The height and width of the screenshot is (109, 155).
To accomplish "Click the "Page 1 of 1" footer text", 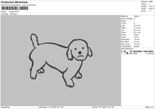I will pyautogui.click(x=150, y=107).
